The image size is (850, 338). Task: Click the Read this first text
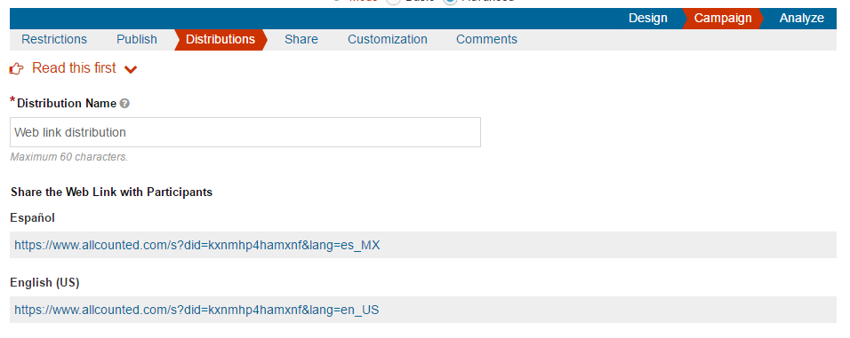(x=74, y=68)
